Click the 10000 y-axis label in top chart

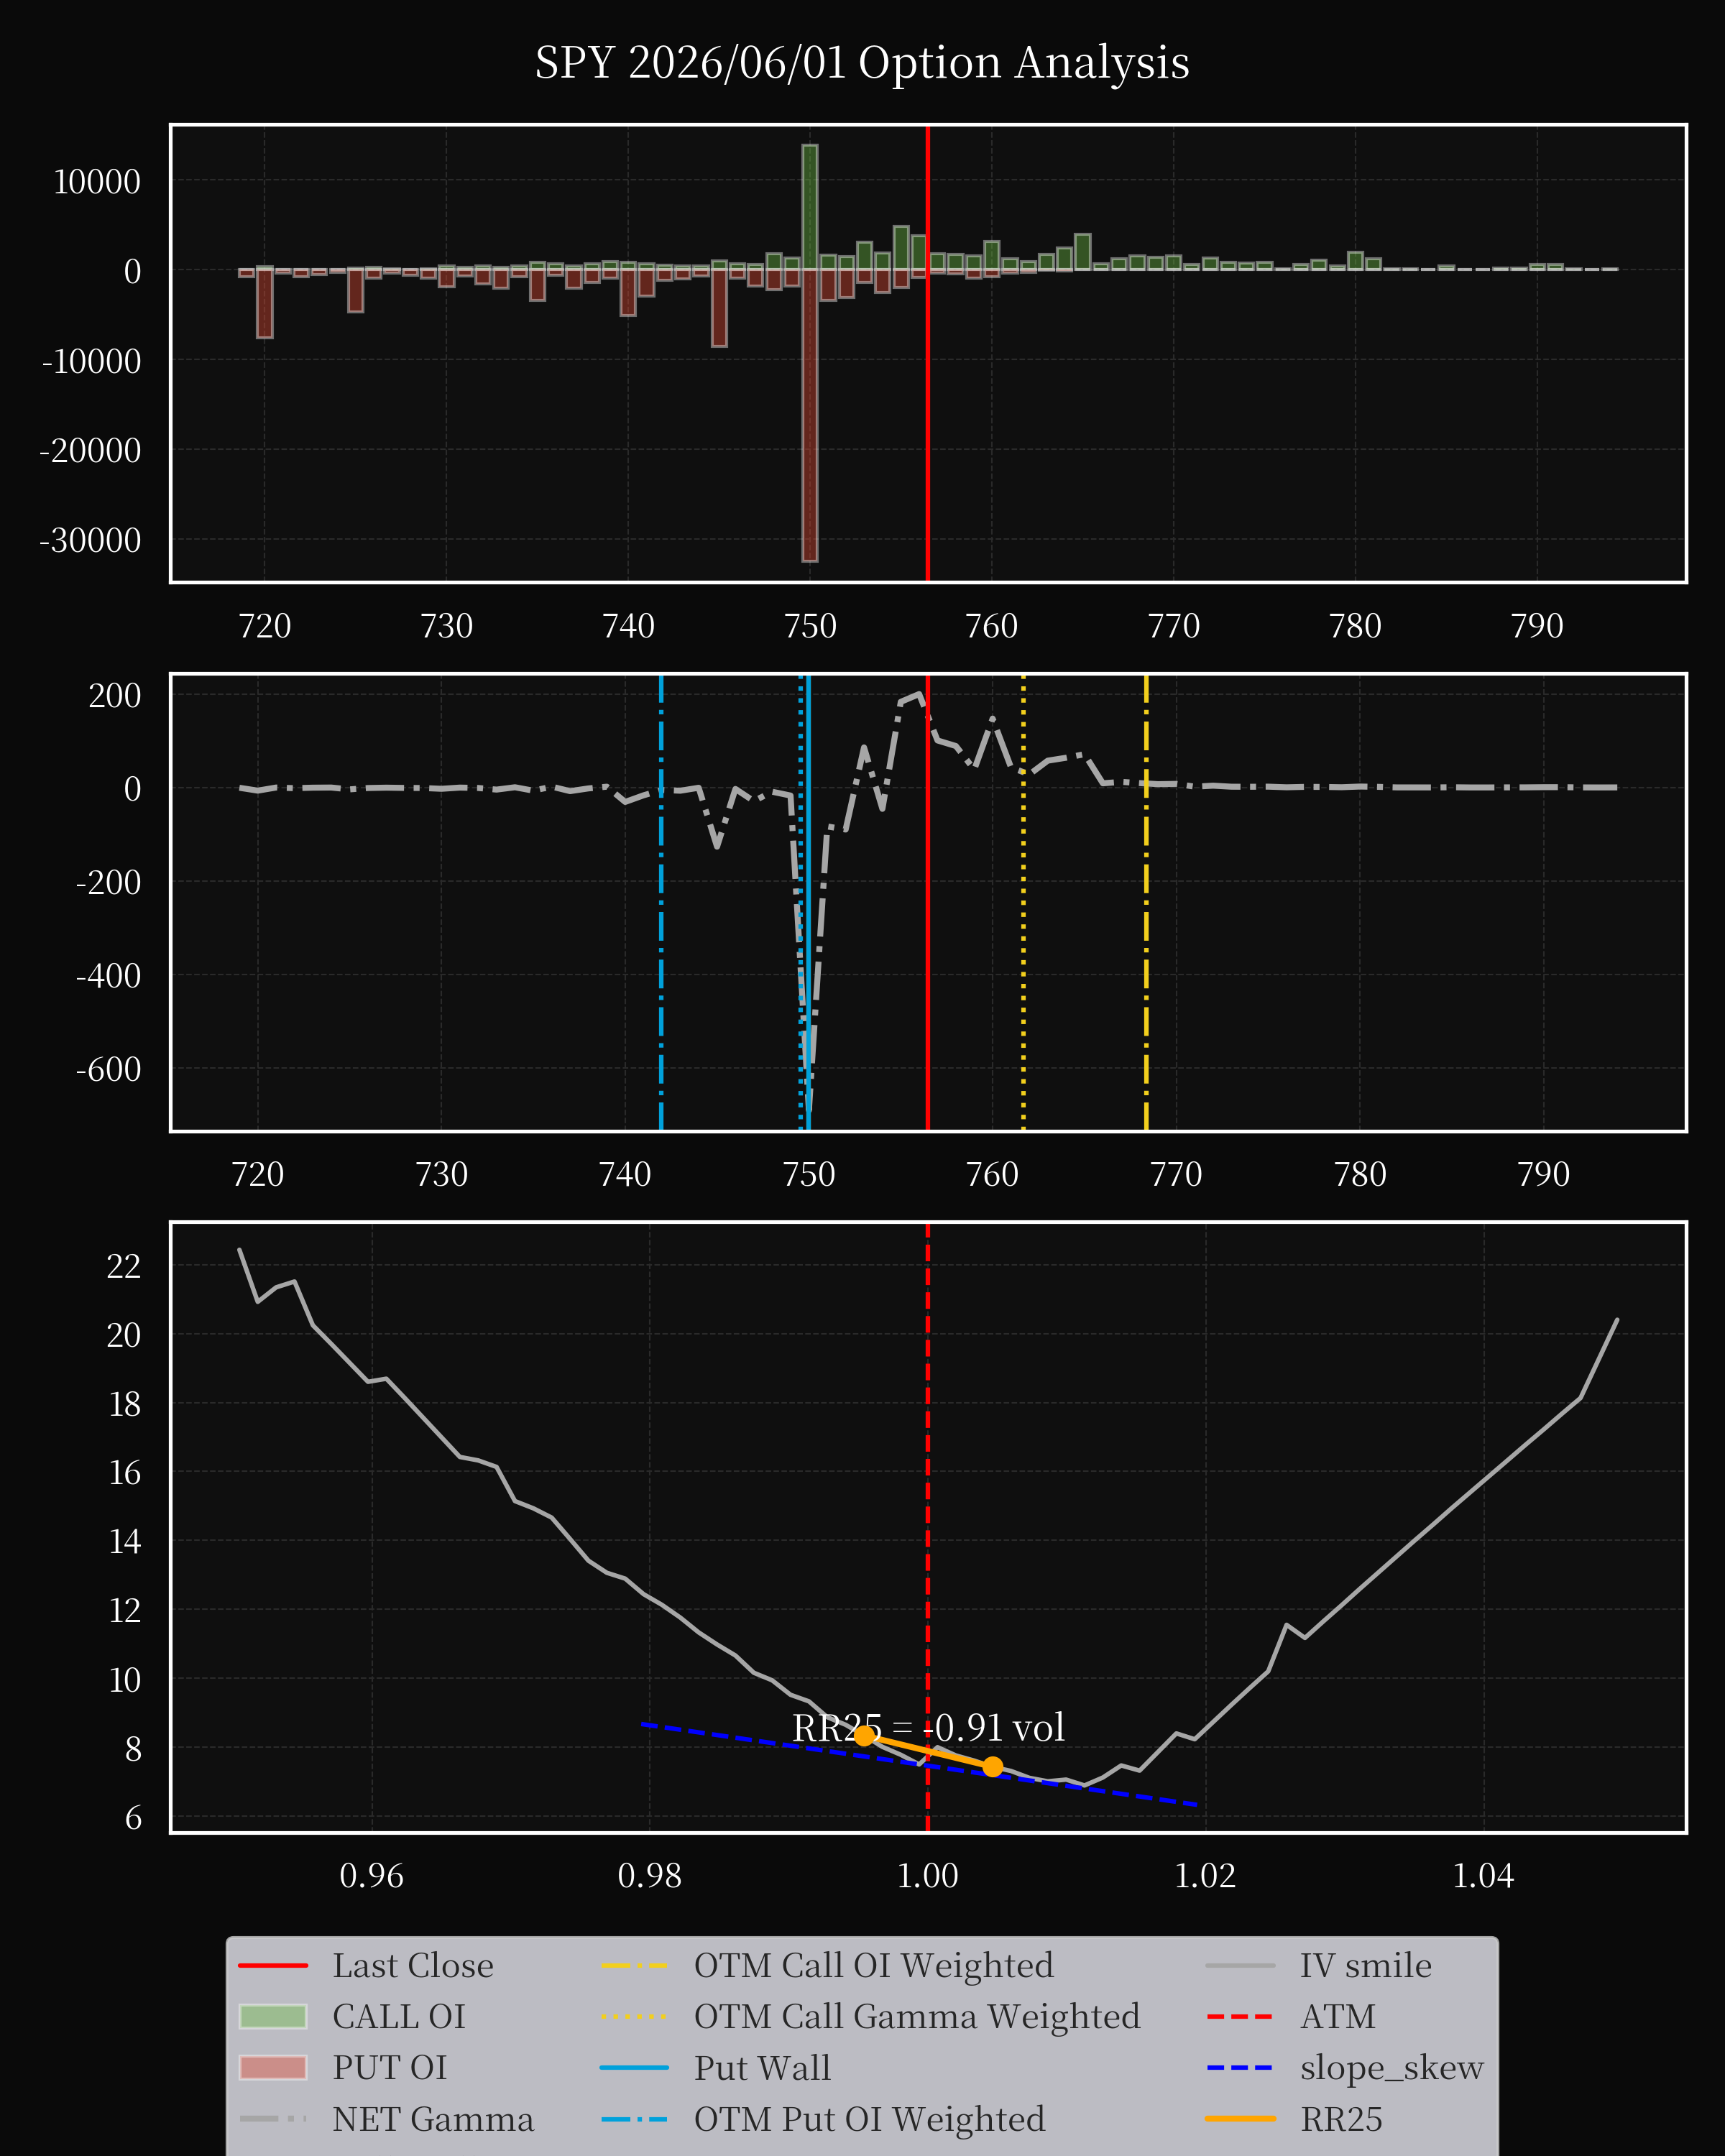pyautogui.click(x=97, y=182)
